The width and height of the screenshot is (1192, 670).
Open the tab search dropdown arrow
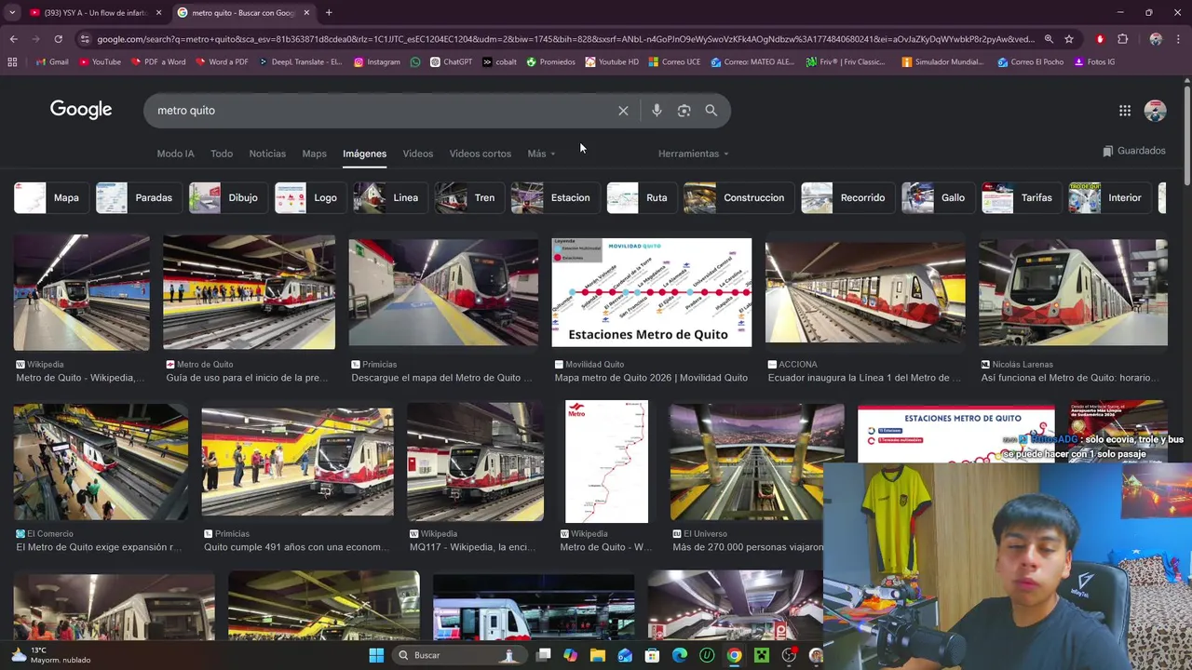[14, 12]
